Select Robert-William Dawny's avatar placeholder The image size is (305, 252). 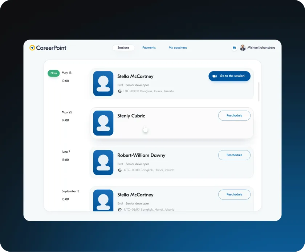coord(103,162)
